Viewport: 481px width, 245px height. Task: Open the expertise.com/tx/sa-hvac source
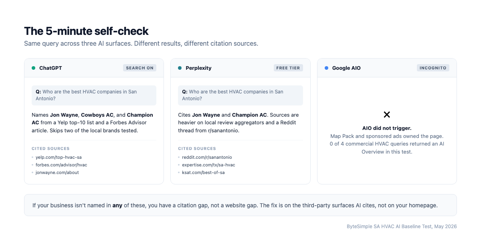pyautogui.click(x=208, y=165)
